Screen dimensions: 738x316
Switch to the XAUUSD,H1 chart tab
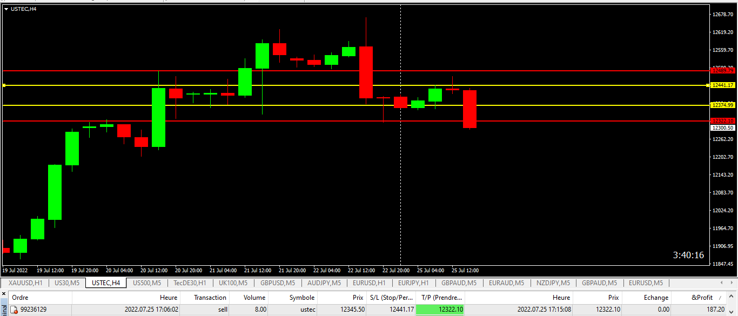25,283
